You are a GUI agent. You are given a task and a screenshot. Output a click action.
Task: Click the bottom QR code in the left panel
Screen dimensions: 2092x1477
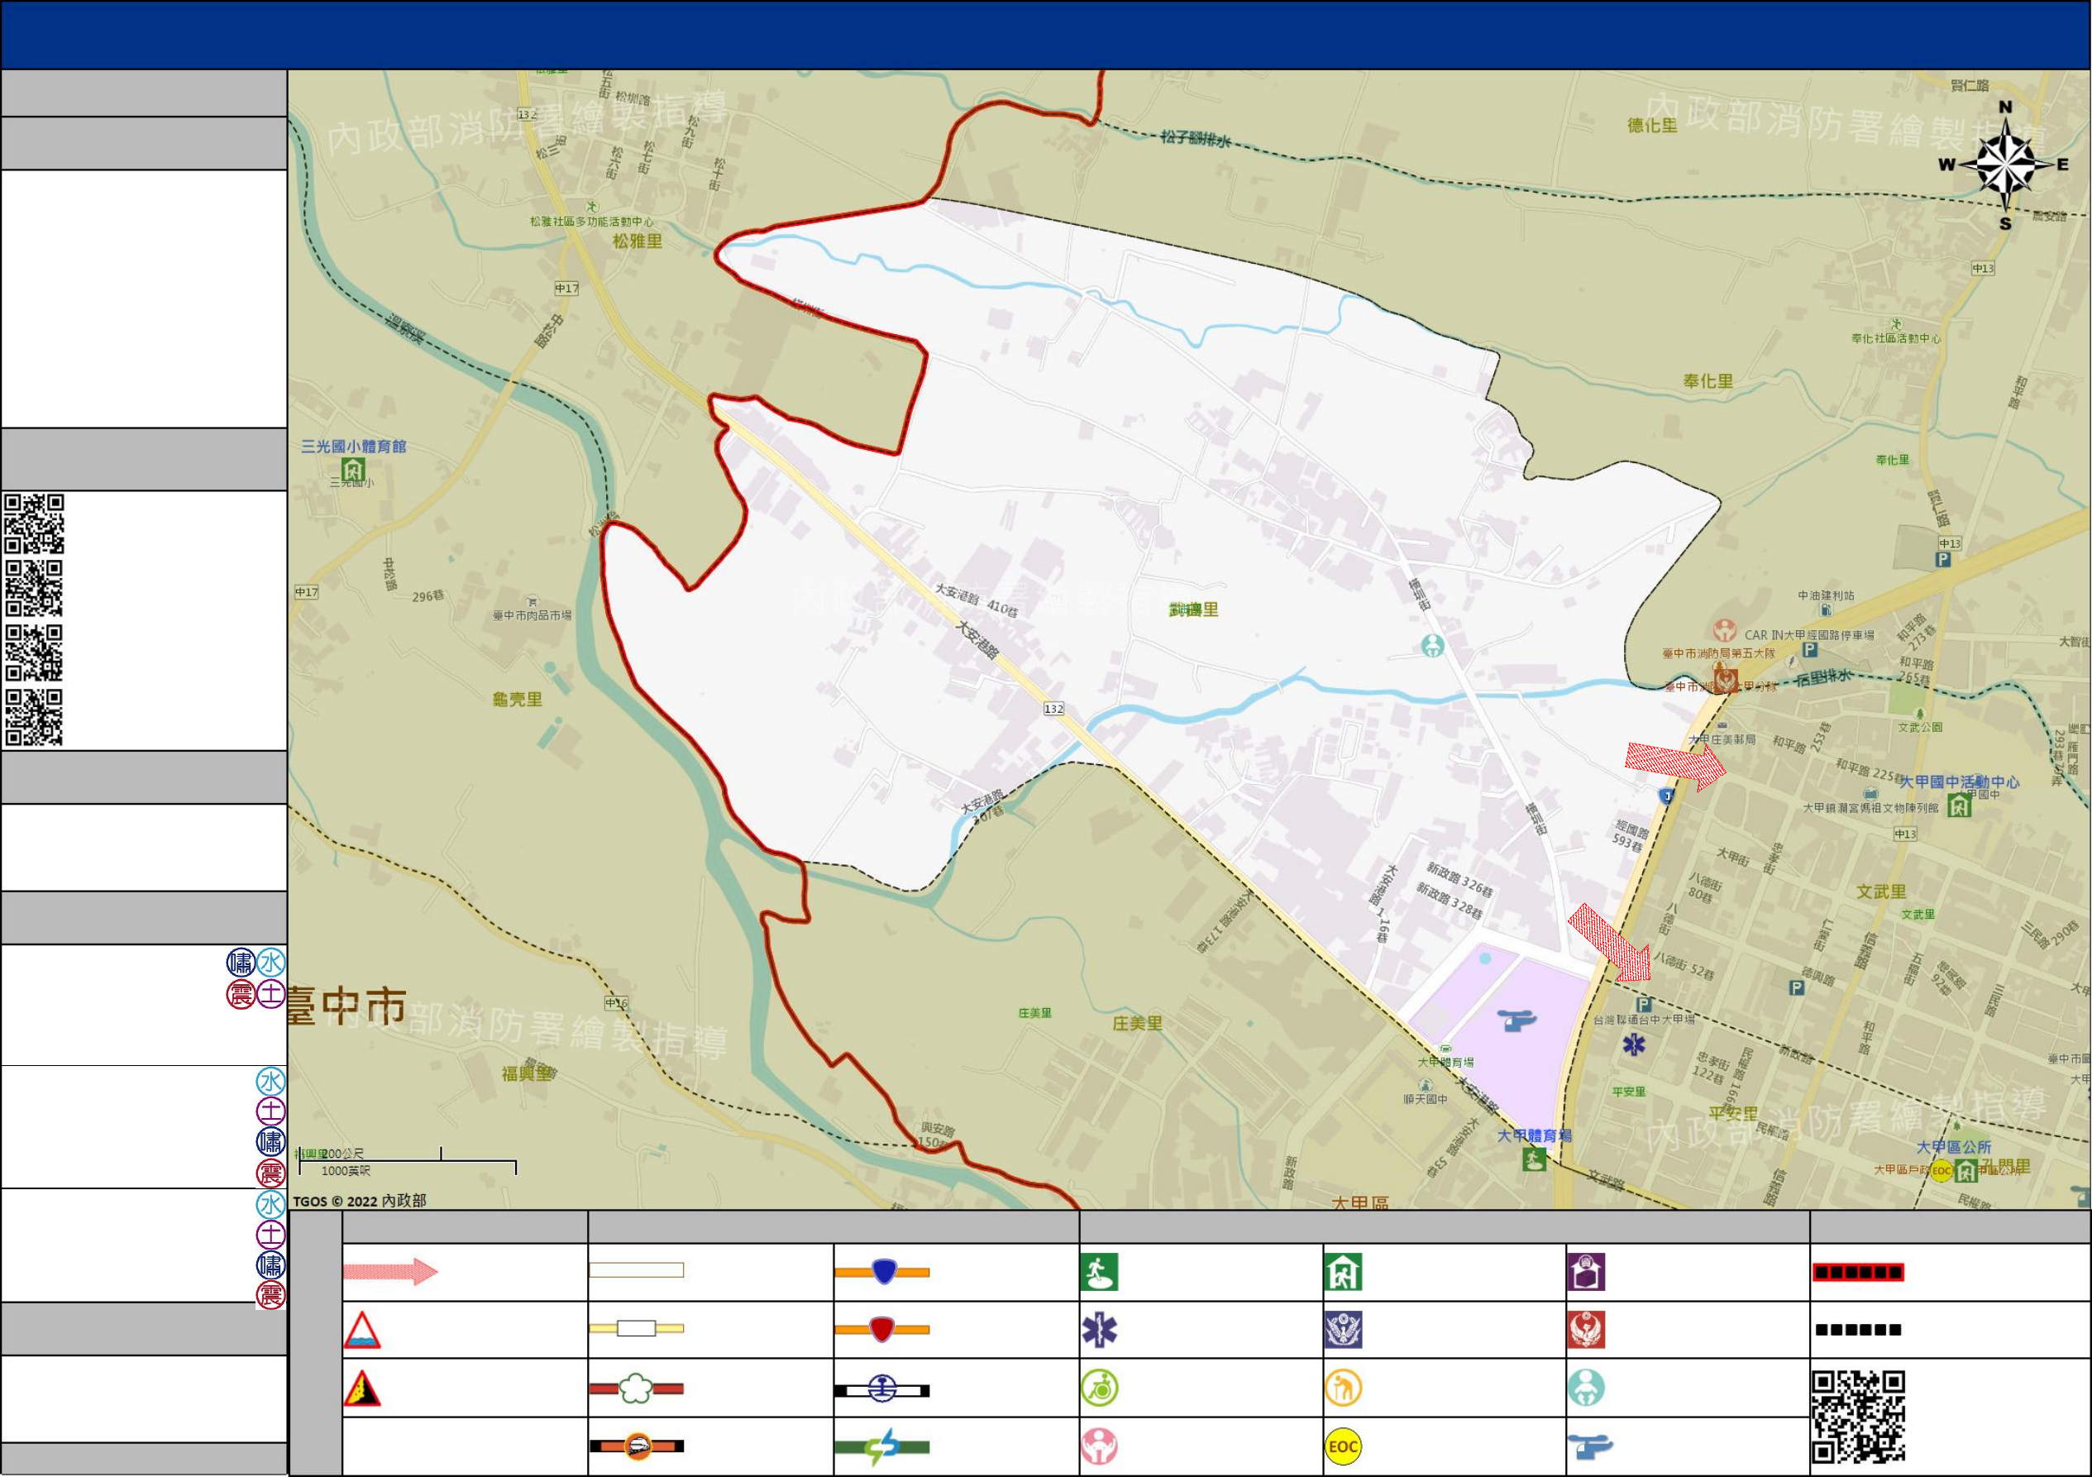pyautogui.click(x=34, y=718)
